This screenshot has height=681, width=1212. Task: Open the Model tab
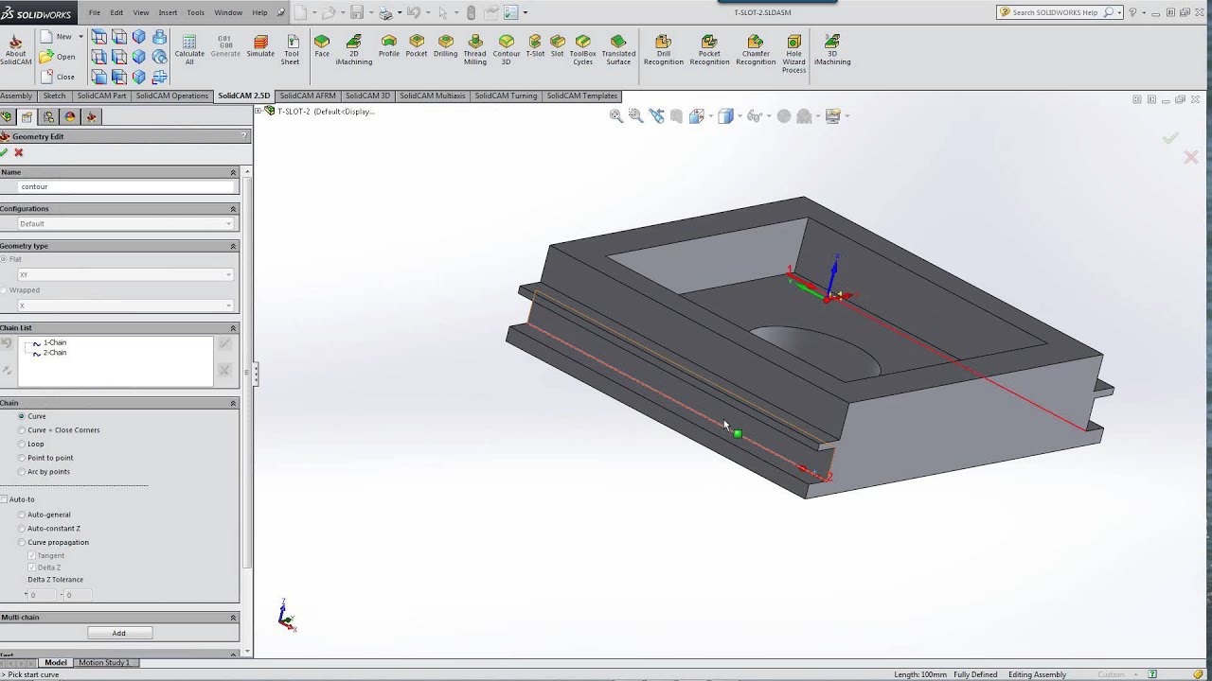click(56, 662)
